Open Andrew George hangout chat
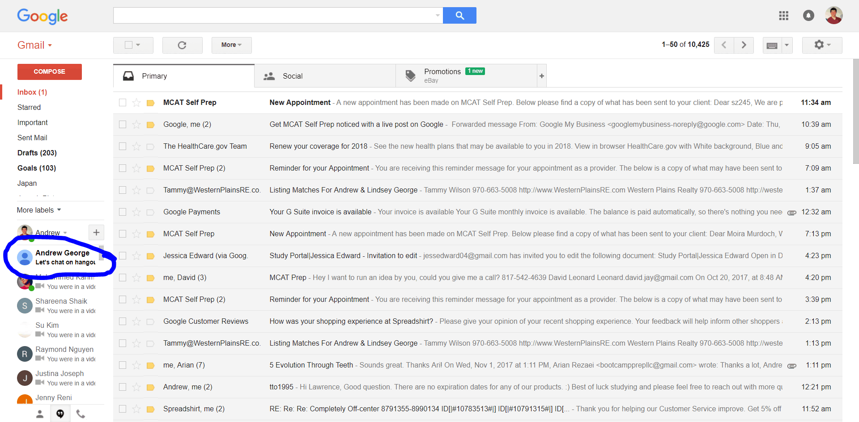859x422 pixels. 57,257
